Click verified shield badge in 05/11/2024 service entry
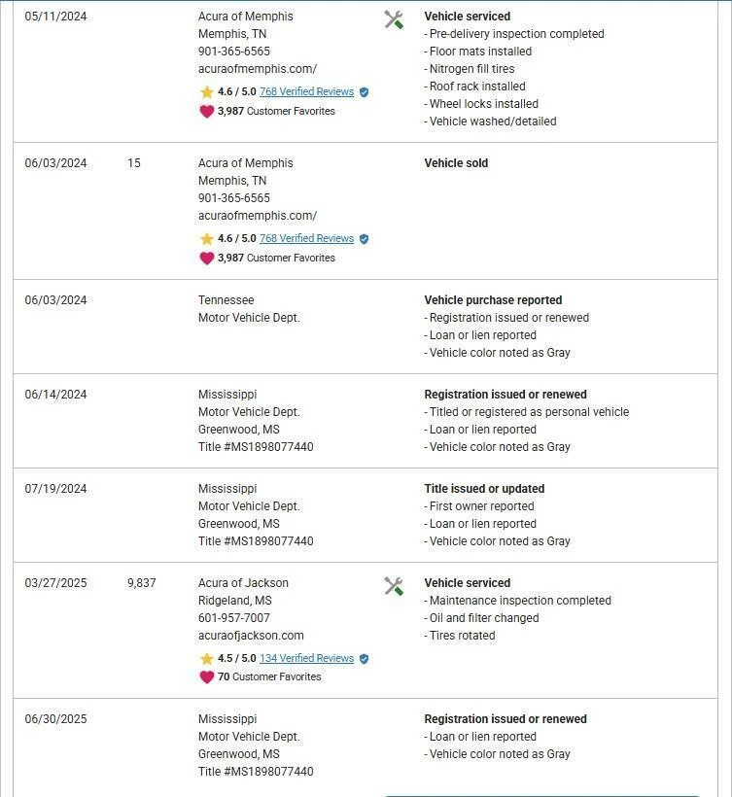Image resolution: width=732 pixels, height=797 pixels. (364, 92)
